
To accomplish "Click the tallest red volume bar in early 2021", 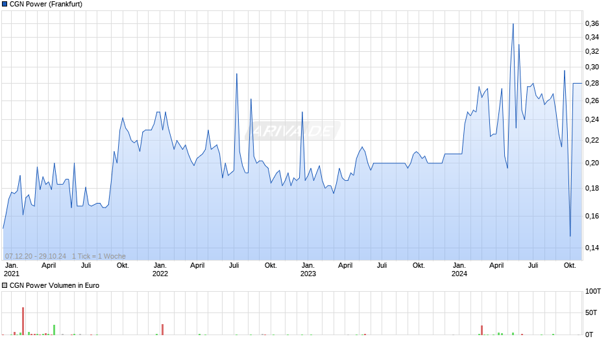I will tap(23, 321).
